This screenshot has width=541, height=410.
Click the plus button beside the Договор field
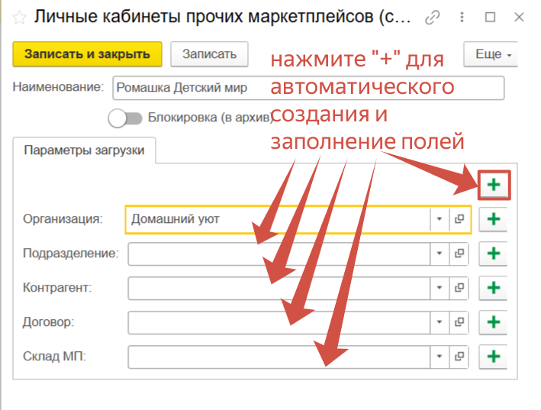494,322
